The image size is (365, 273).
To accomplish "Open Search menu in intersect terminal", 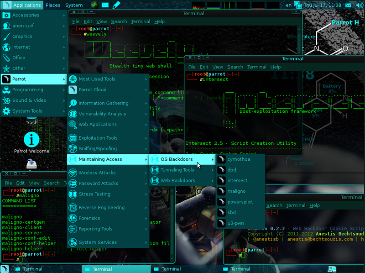I will (x=235, y=67).
